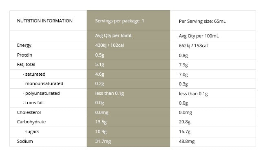Select the trans fat row label
The height and width of the screenshot is (162, 265).
coord(33,103)
